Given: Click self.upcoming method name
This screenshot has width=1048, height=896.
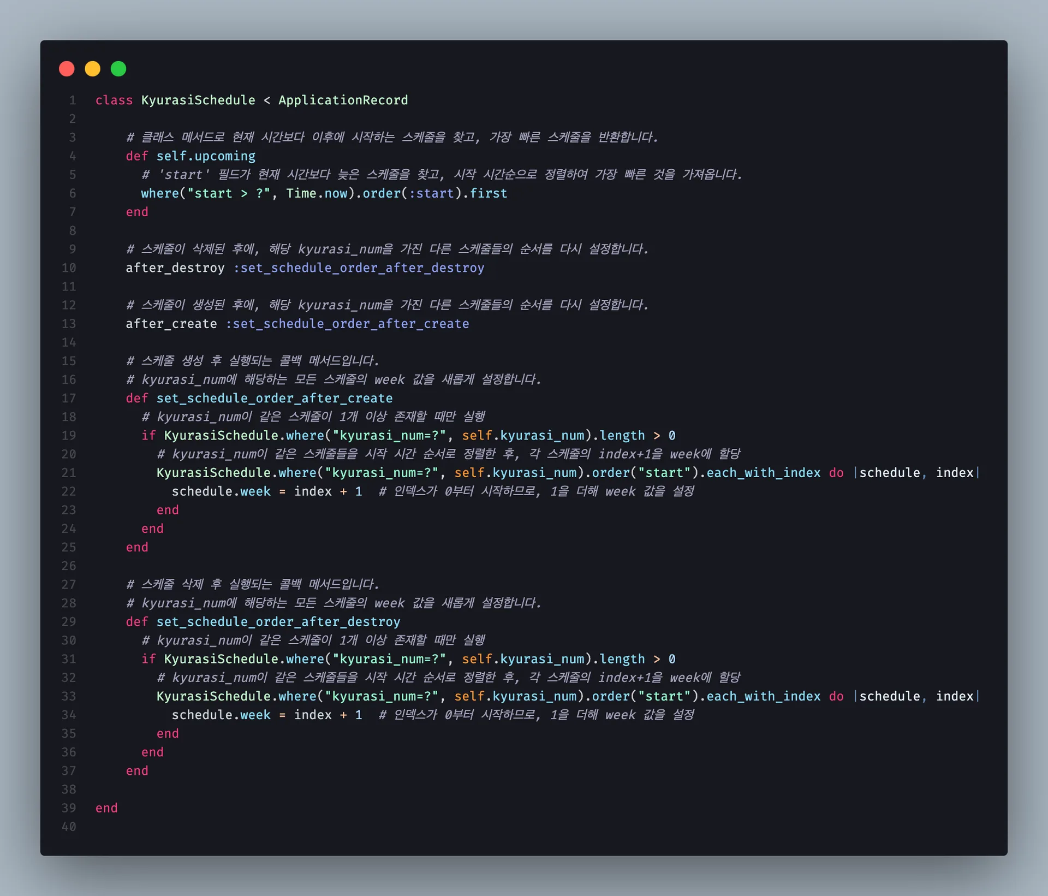Looking at the screenshot, I should coord(206,156).
